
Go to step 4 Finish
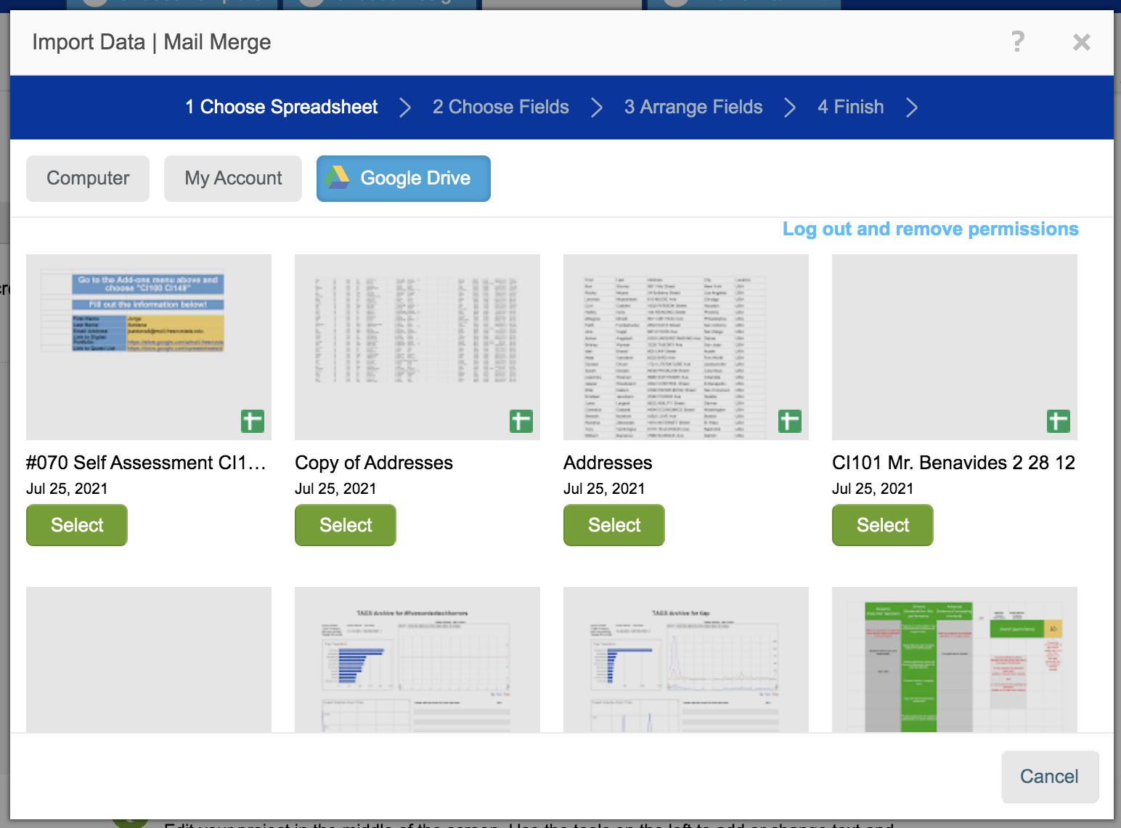point(851,107)
